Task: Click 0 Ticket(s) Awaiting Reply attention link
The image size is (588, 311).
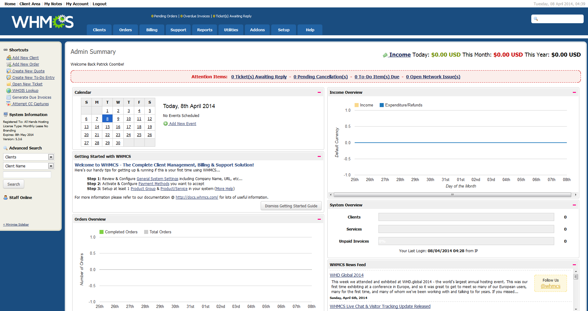Action: point(259,77)
